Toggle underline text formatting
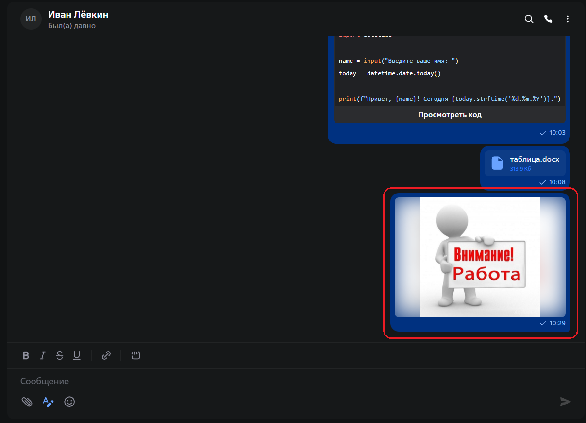Image resolution: width=586 pixels, height=423 pixels. [77, 355]
